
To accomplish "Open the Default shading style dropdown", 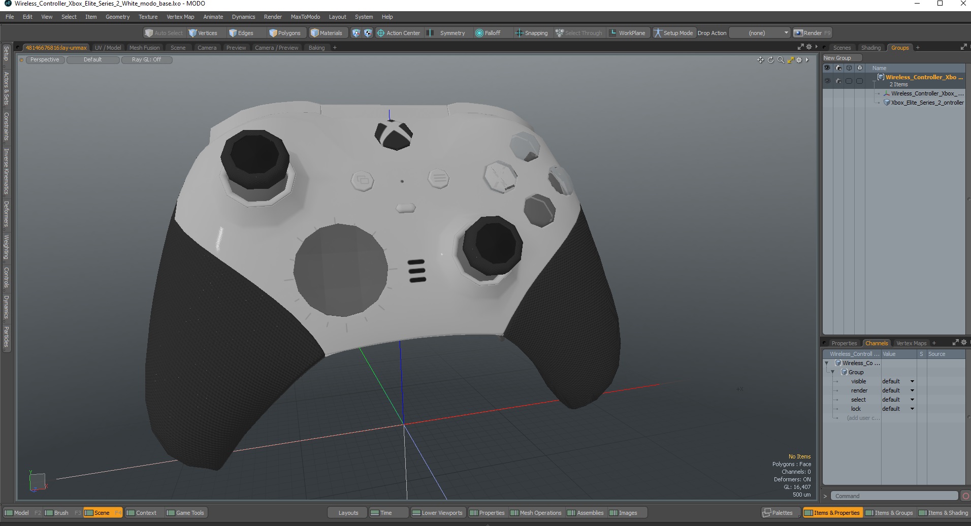I will (x=93, y=60).
